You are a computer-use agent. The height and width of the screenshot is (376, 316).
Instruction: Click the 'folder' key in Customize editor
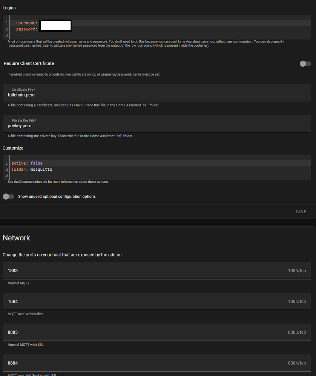(x=19, y=170)
